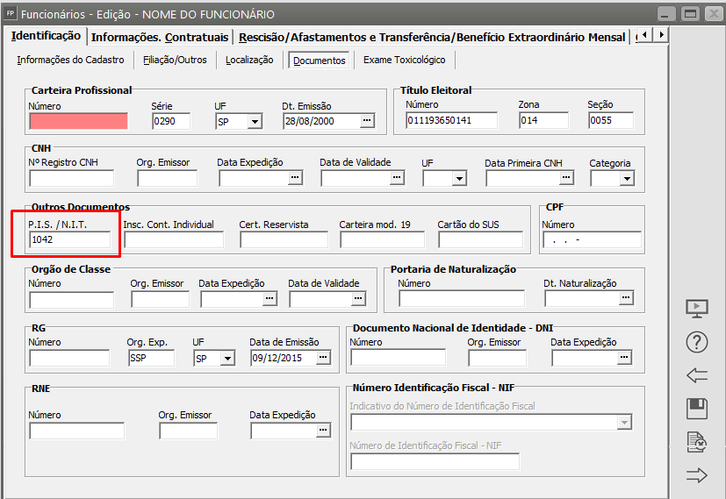Open the Exame Toxicológico subtab

pyautogui.click(x=404, y=60)
